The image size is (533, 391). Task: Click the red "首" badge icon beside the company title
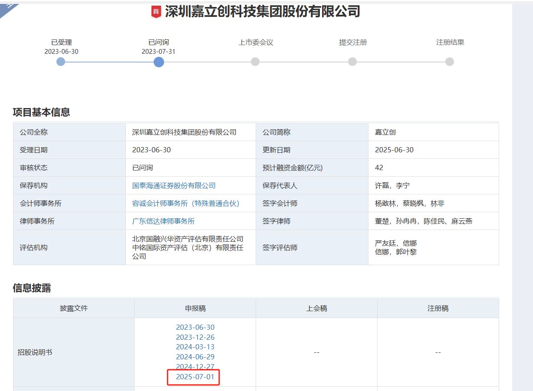coord(156,12)
